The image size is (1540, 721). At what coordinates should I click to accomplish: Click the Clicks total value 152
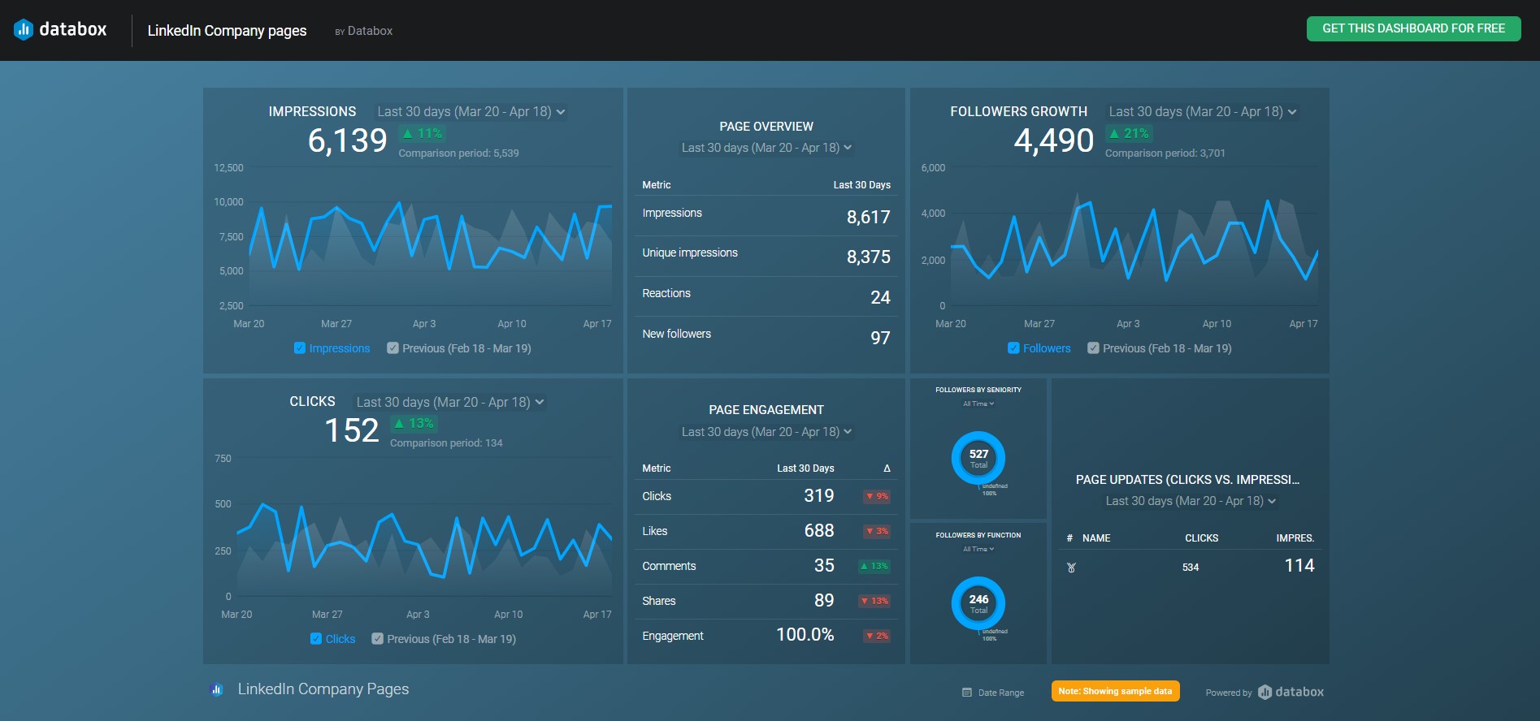(352, 430)
